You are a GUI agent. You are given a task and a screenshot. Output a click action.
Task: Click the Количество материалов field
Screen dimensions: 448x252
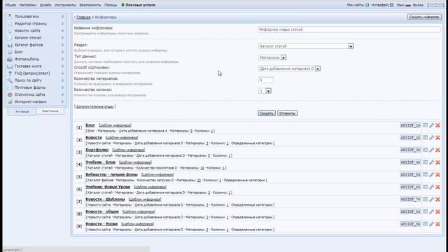tap(266, 80)
